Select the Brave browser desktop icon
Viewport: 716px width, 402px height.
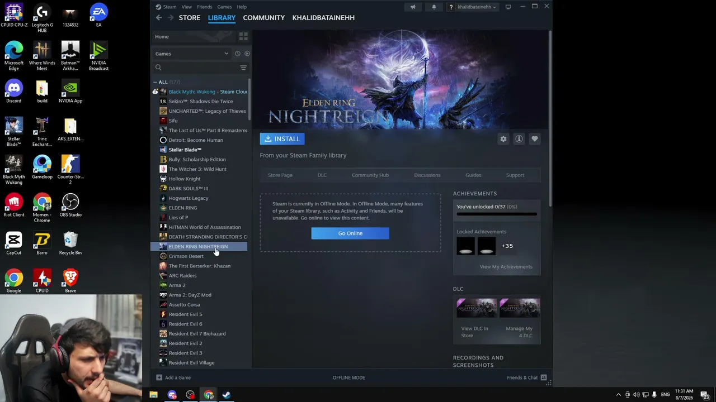coord(70,281)
